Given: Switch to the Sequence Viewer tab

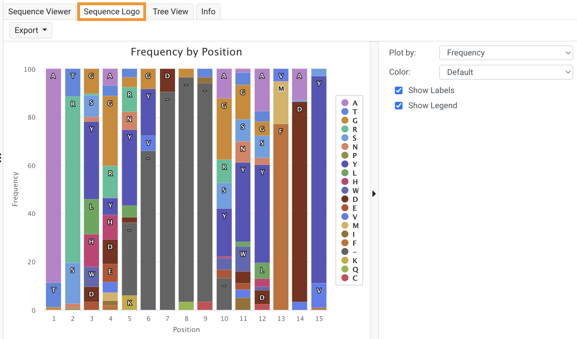Looking at the screenshot, I should pos(39,11).
